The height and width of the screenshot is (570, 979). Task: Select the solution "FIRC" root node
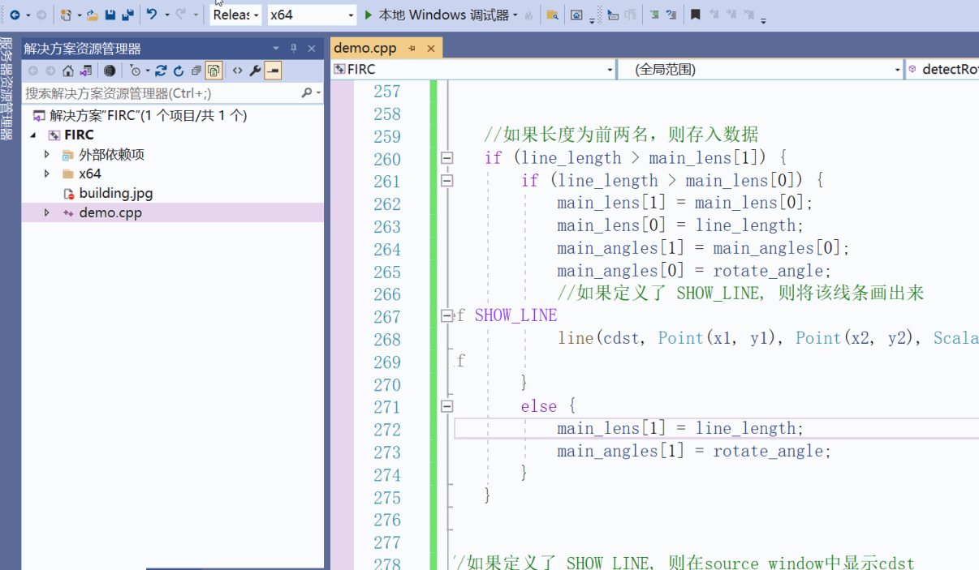[x=139, y=115]
